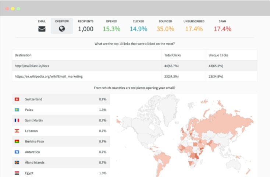The image size is (270, 177).
Task: Click Australia on the world map
Action: pos(233,164)
